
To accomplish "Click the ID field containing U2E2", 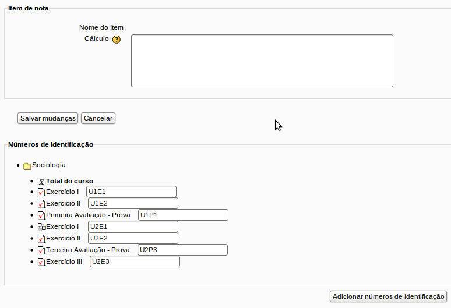I will (x=133, y=238).
